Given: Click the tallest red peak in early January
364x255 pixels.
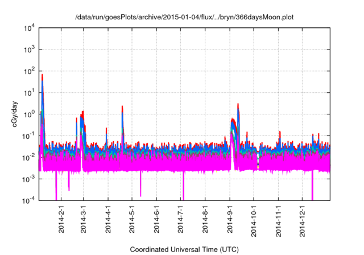Looking at the screenshot, I should coord(42,76).
